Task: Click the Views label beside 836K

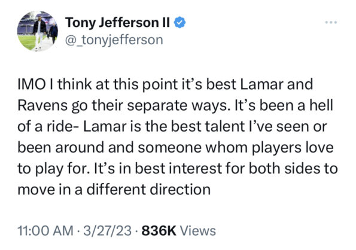Action: pos(198,231)
